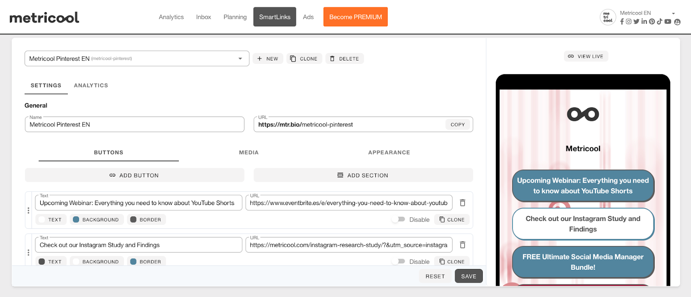
Task: Delete the Upcoming Webinar button via trash icon
Action: [463, 202]
